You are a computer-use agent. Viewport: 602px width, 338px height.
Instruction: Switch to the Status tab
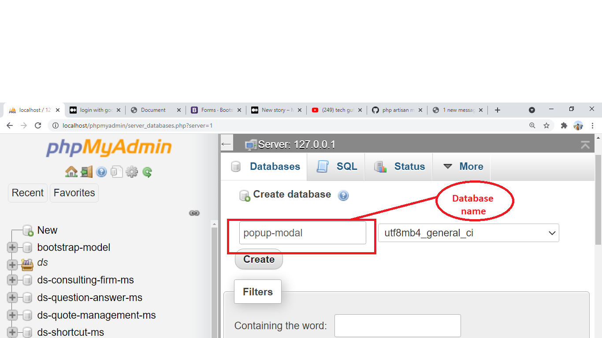click(x=398, y=166)
